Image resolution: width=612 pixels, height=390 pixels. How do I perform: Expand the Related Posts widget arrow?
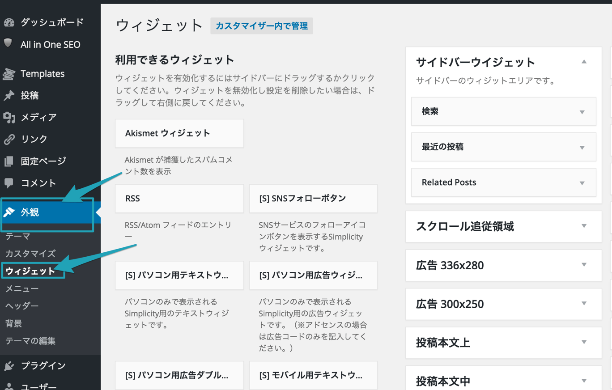[x=582, y=183]
